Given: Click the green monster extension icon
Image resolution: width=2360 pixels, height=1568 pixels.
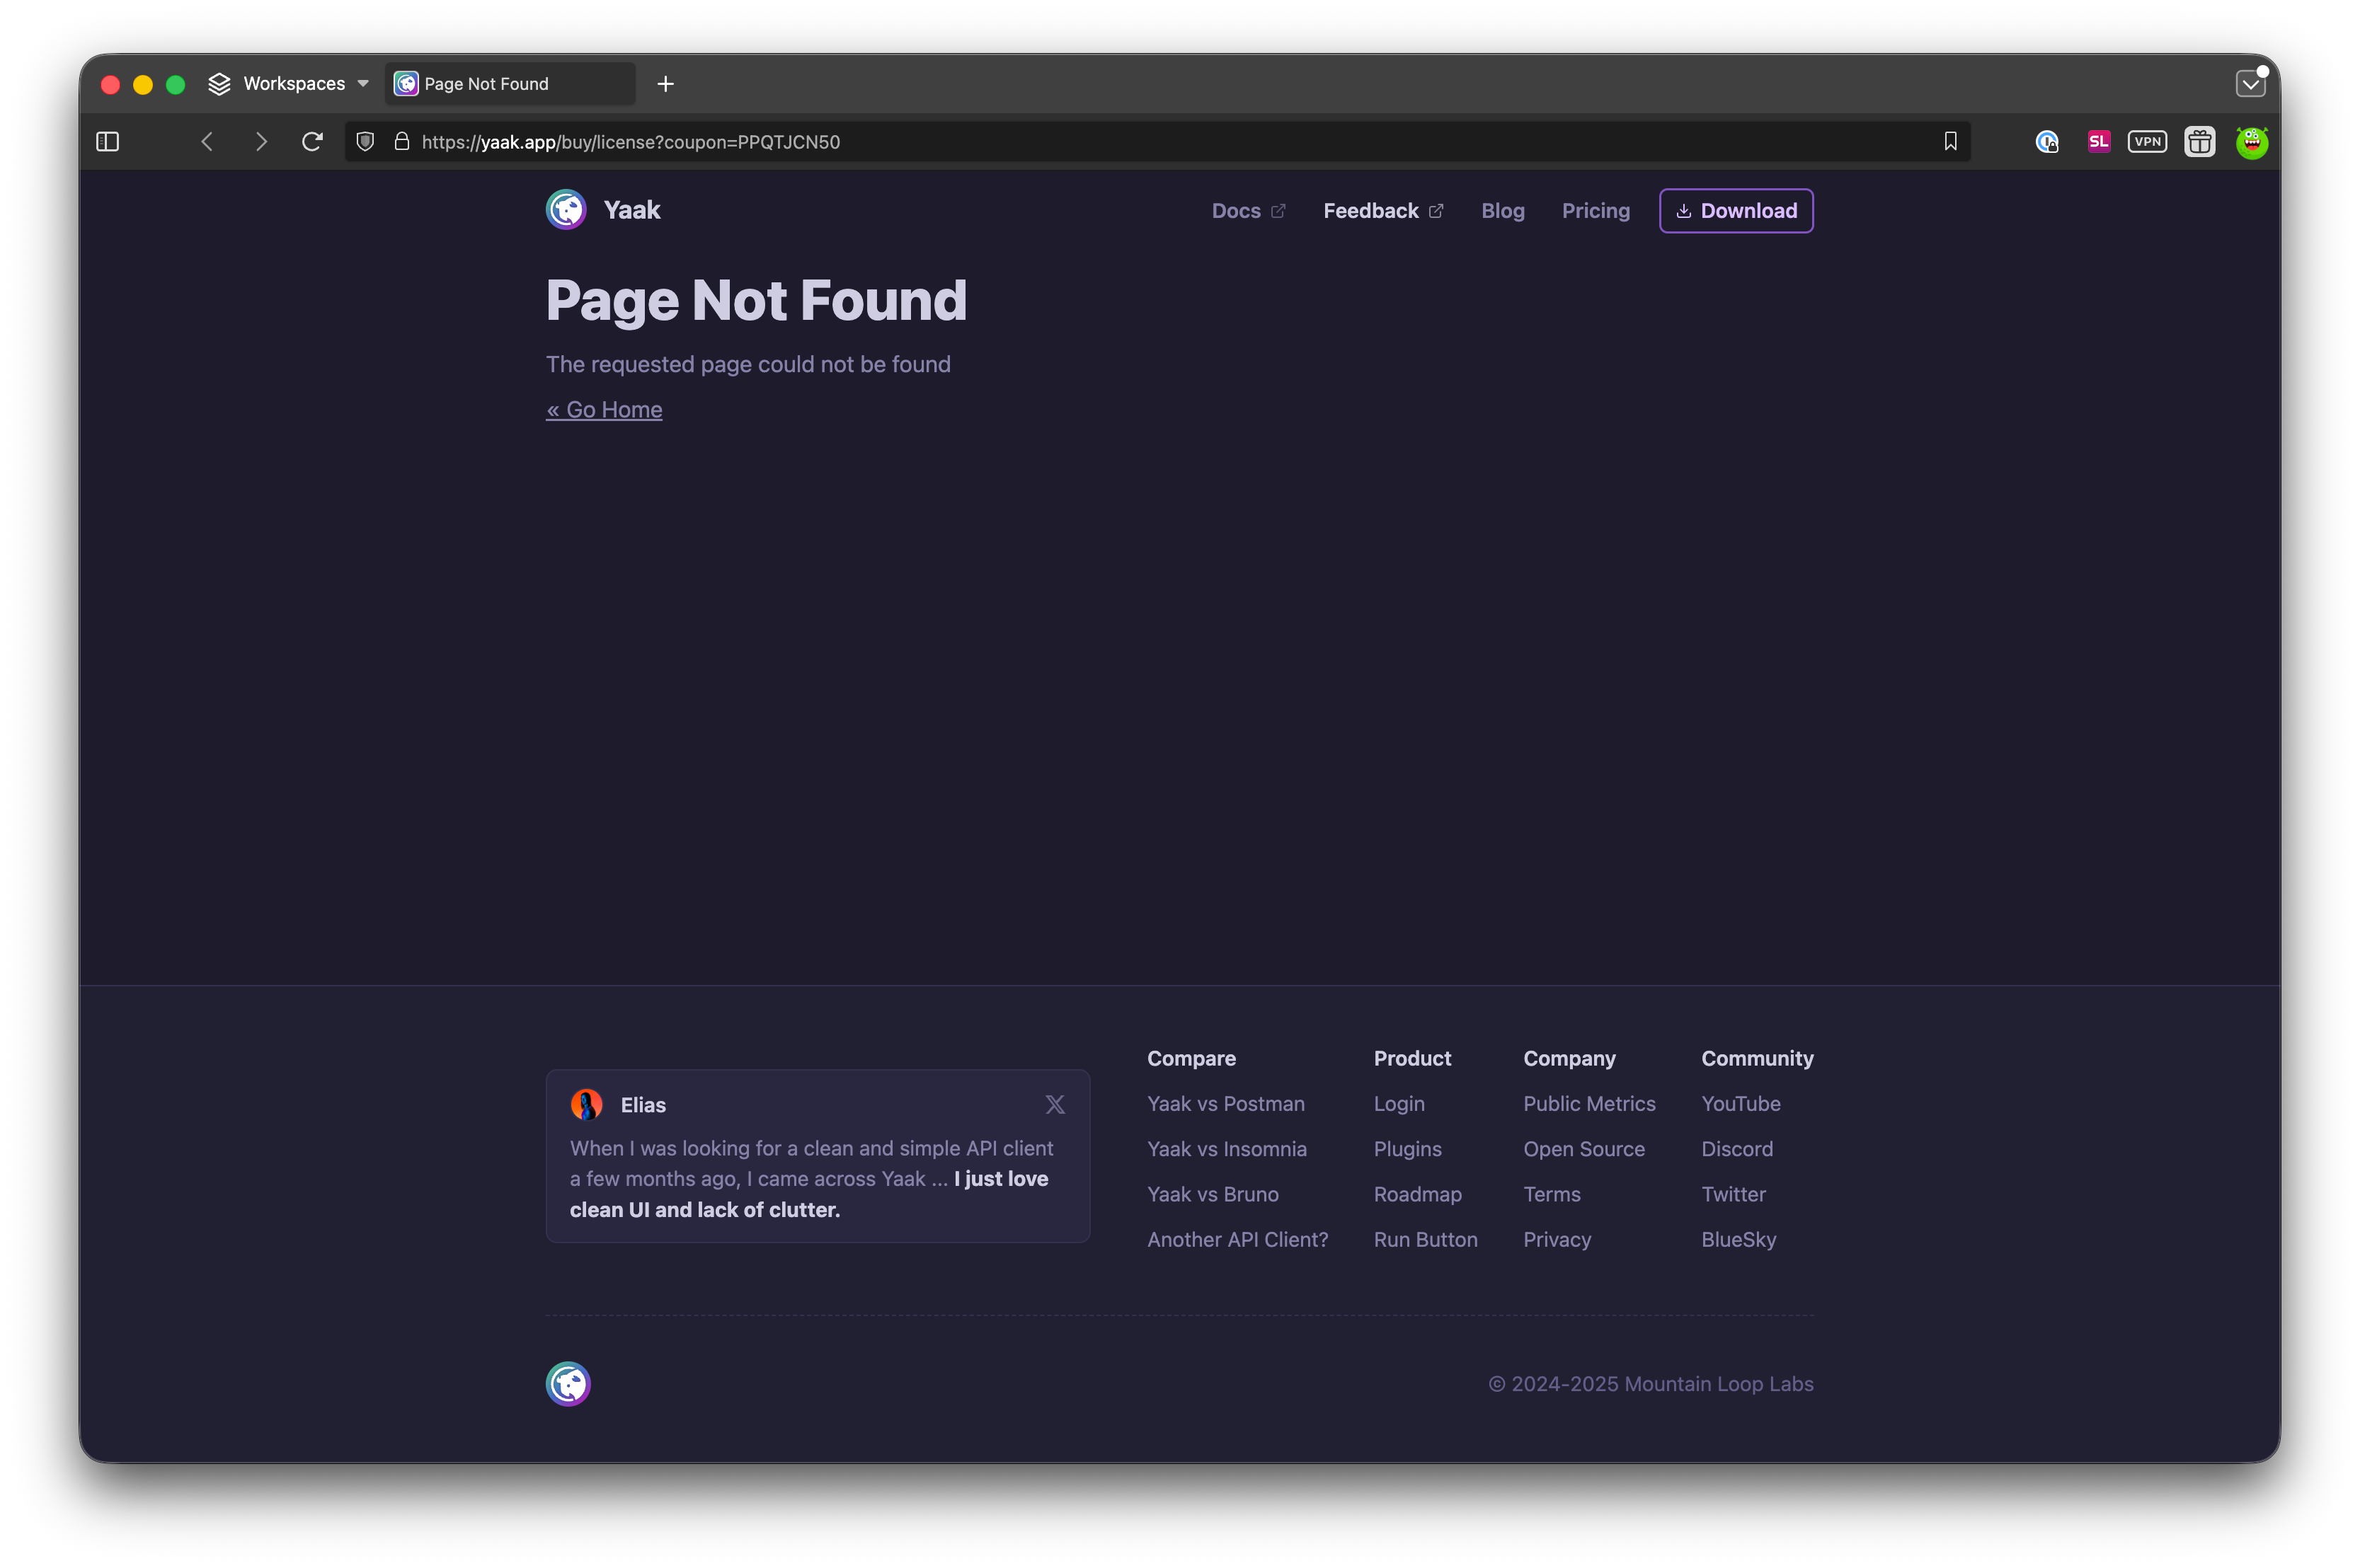Looking at the screenshot, I should point(2251,142).
